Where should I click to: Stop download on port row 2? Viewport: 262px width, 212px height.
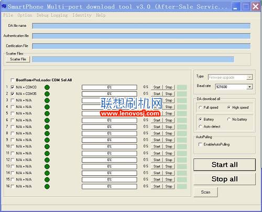169,94
